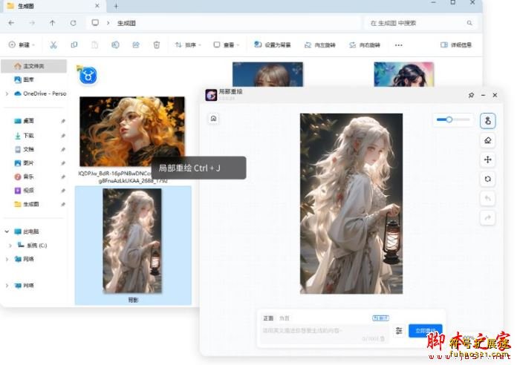Click the pin icon next to 桌面
Screen dimensions: 520x365
(63, 121)
